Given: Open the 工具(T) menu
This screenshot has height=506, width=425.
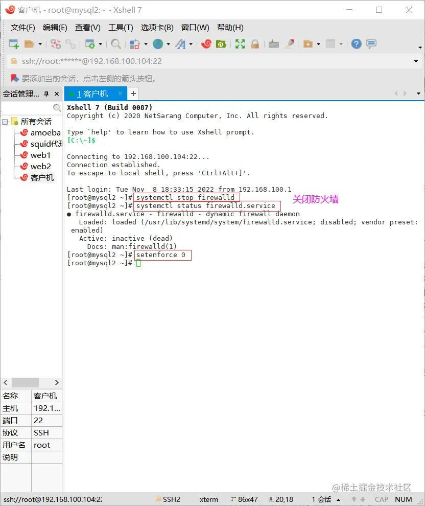Looking at the screenshot, I should (x=121, y=28).
